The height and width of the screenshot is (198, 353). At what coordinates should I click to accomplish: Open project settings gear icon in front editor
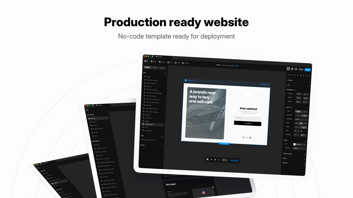coord(292,69)
